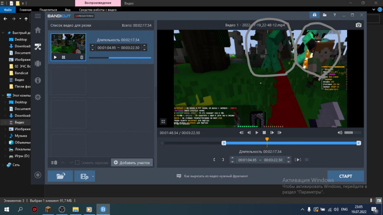Decrease segment start time in list
Image resolution: width=383 pixels, height=215 pixels.
[x=92, y=49]
